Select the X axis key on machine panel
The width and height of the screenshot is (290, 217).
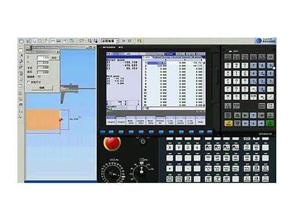point(170,148)
